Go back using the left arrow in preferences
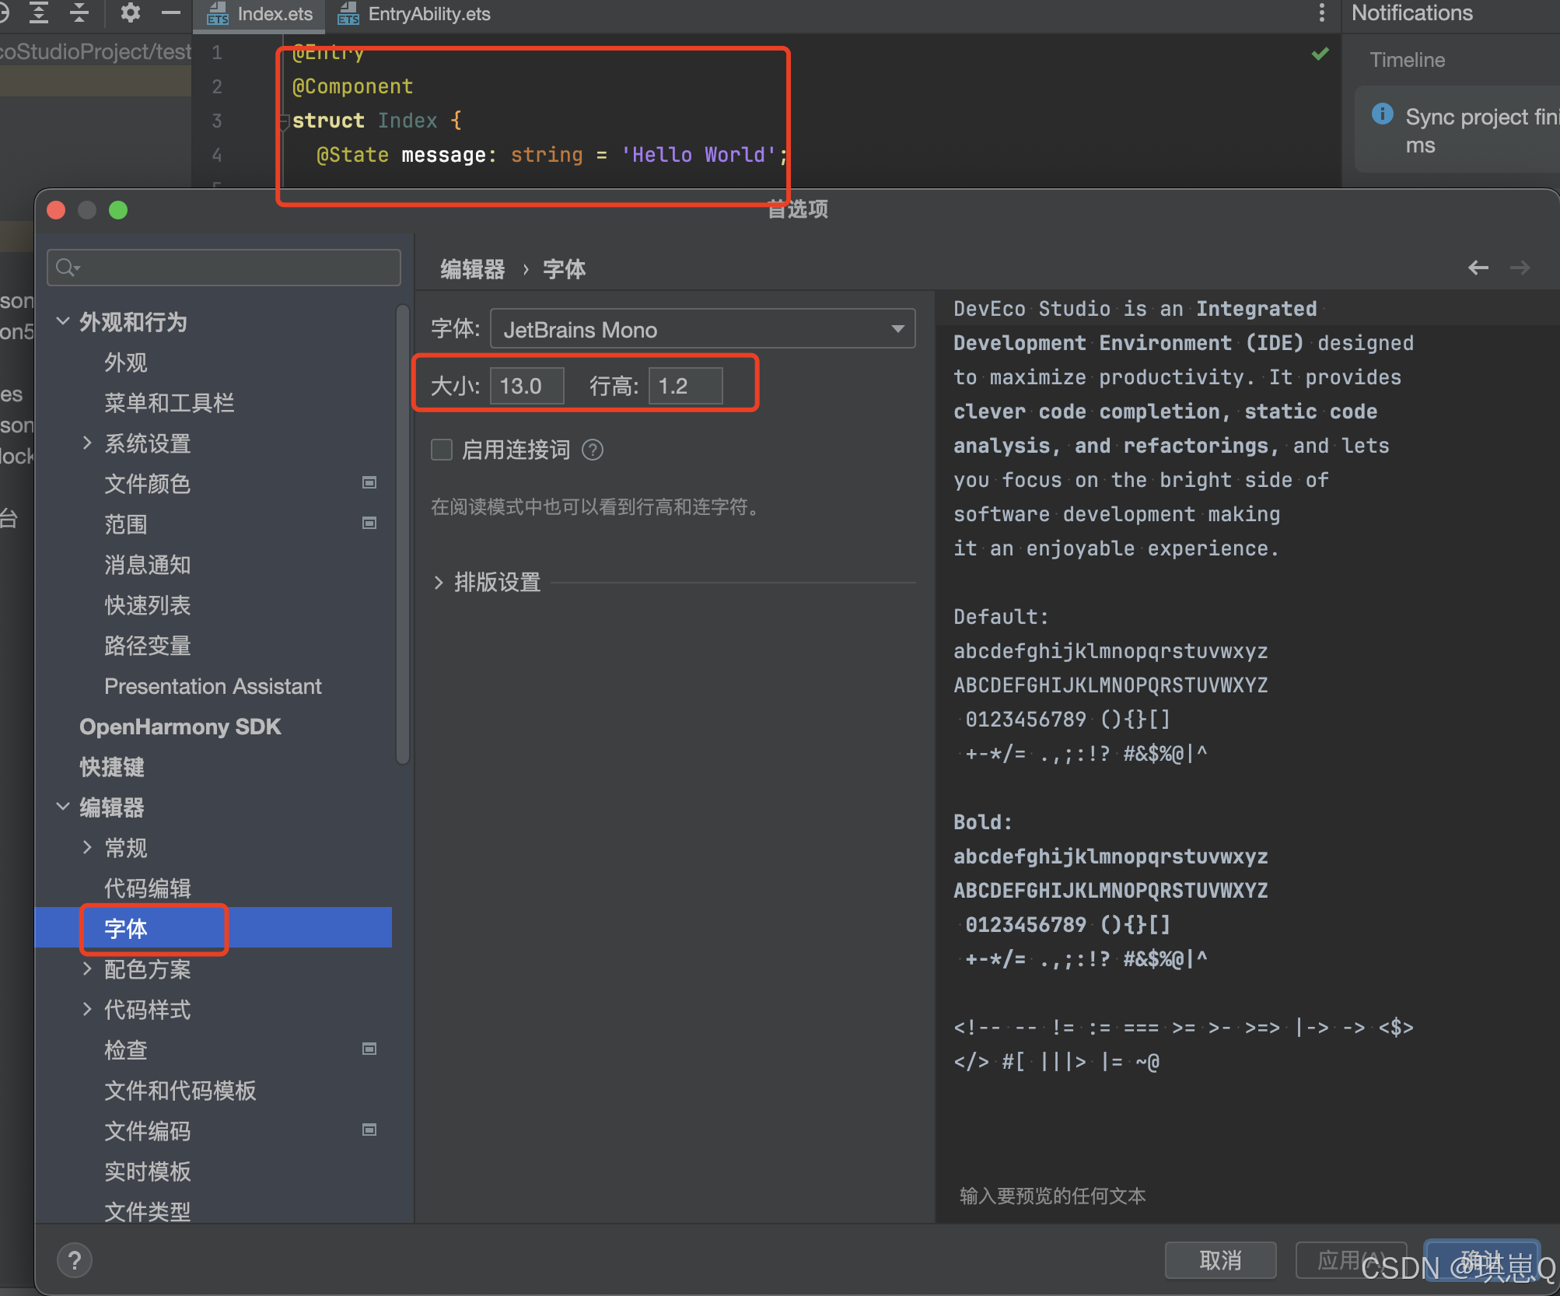Image resolution: width=1560 pixels, height=1296 pixels. tap(1478, 268)
